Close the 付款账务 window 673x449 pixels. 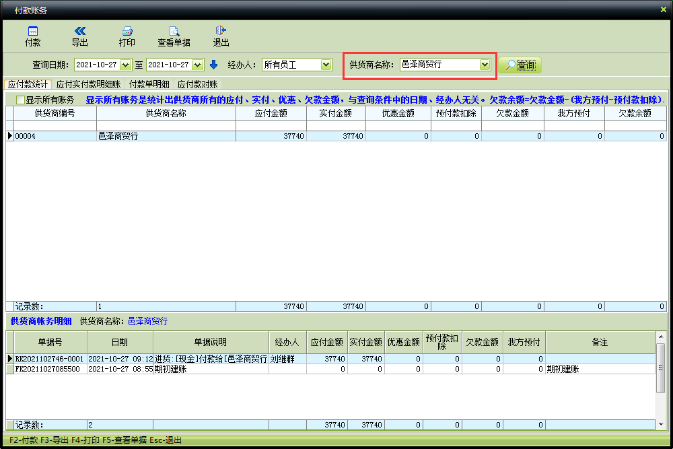tap(663, 9)
